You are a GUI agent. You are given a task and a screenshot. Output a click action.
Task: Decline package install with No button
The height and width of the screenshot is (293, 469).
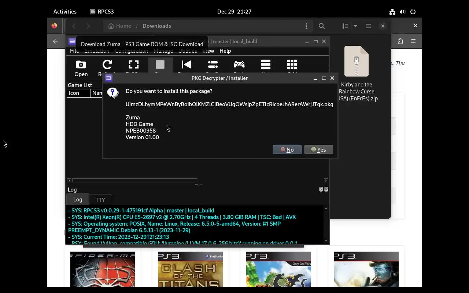[287, 149]
